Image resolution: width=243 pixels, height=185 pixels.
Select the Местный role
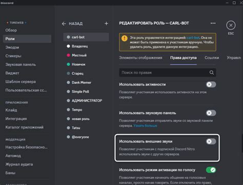click(x=86, y=55)
